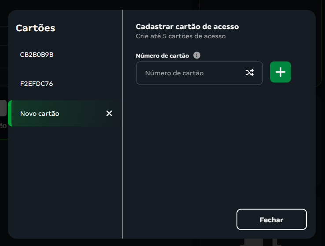The height and width of the screenshot is (246, 325).
Task: Click the Cartões sidebar heading
Action: 36,28
